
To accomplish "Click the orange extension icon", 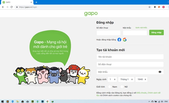I will (159, 7).
